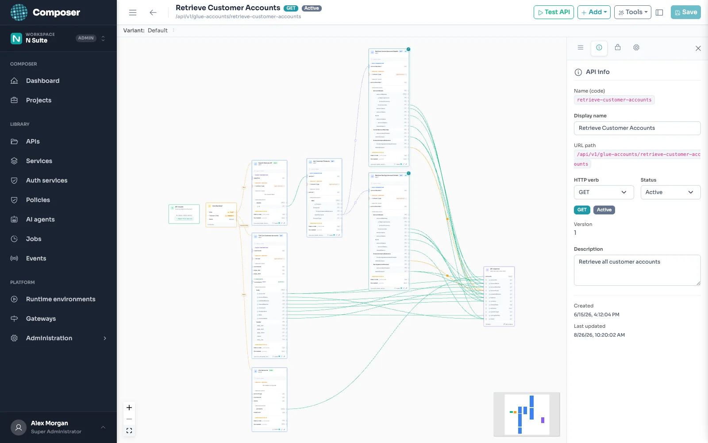Open the panel list icon tab
Image resolution: width=708 pixels, height=443 pixels.
[581, 47]
